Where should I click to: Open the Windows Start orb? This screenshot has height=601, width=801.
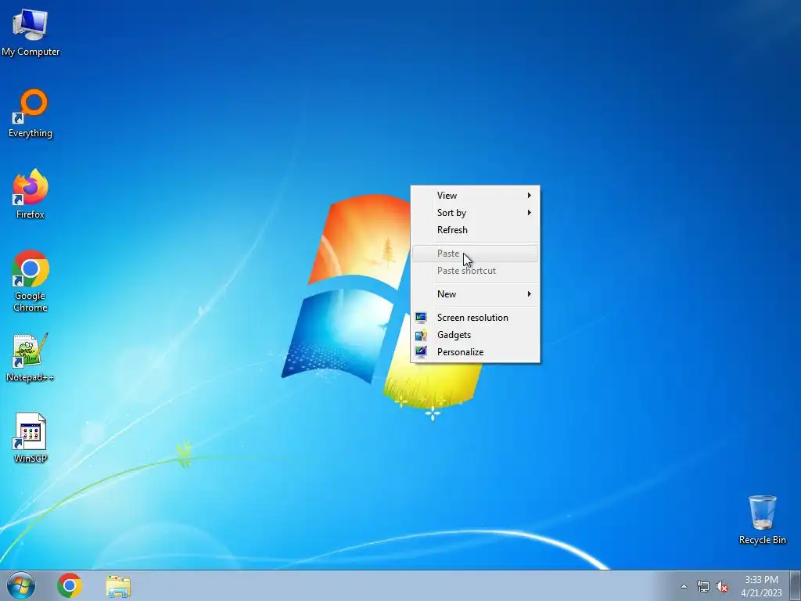pos(21,585)
